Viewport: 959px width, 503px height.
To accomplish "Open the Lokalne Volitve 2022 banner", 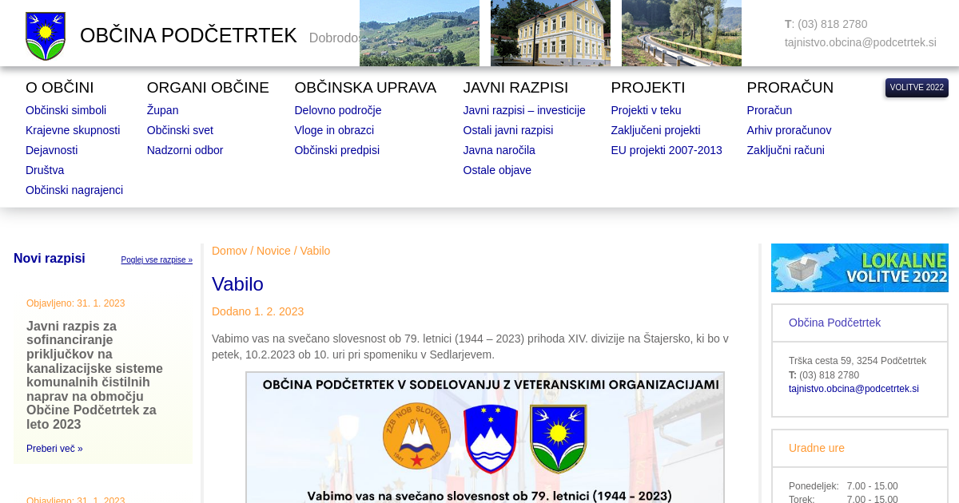I will [x=859, y=267].
